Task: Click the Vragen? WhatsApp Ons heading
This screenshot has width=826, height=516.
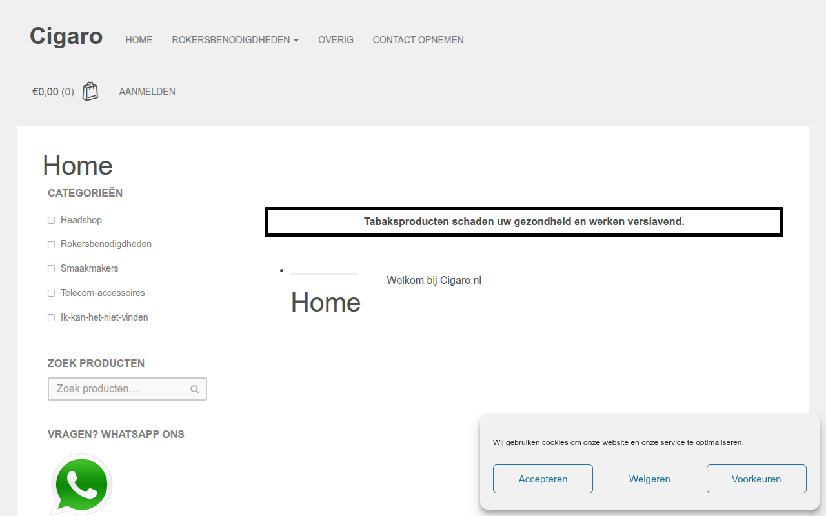Action: click(x=116, y=434)
